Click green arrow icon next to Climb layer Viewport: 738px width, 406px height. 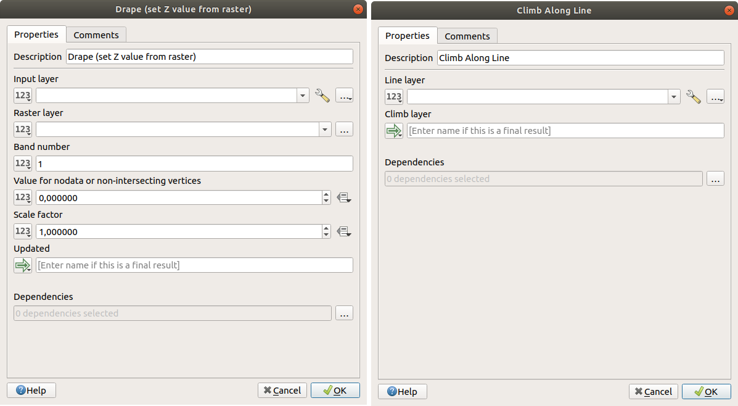[393, 131]
